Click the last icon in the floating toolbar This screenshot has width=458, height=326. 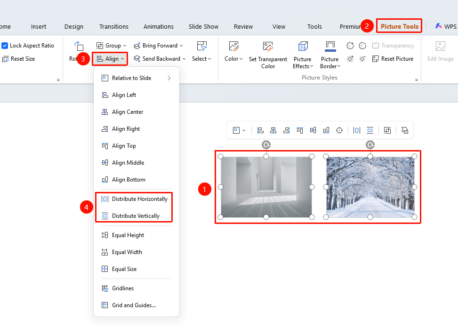coord(405,130)
